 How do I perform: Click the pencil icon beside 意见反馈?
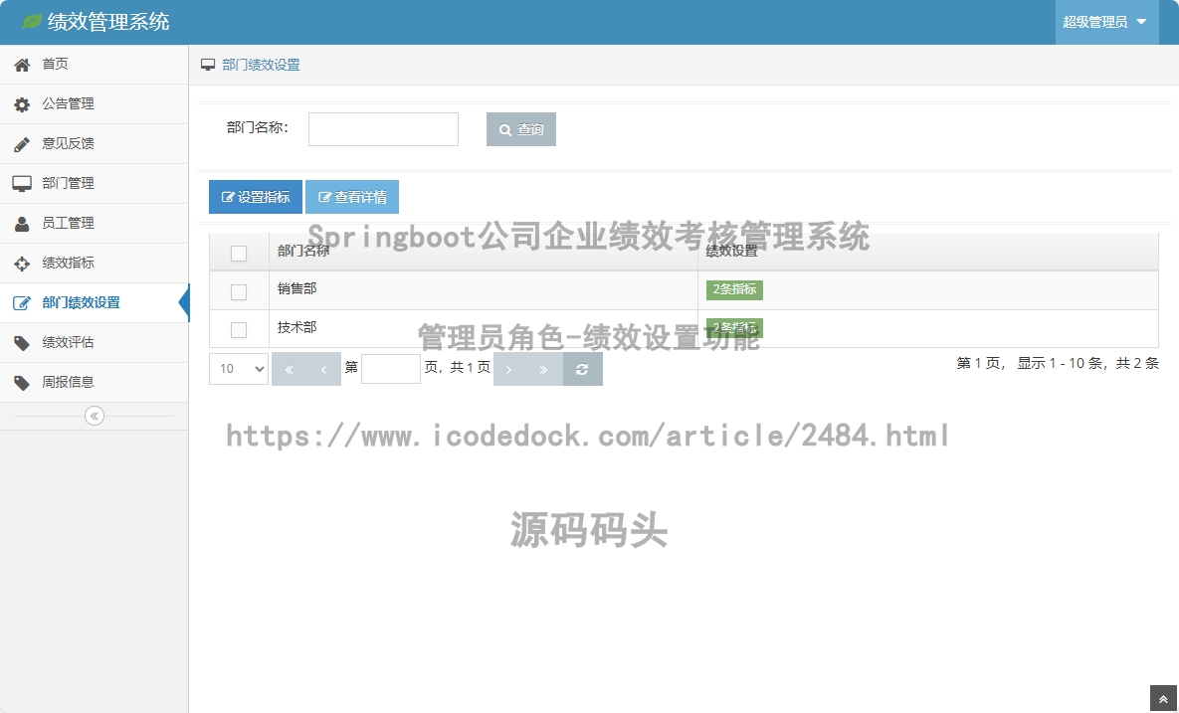point(22,144)
